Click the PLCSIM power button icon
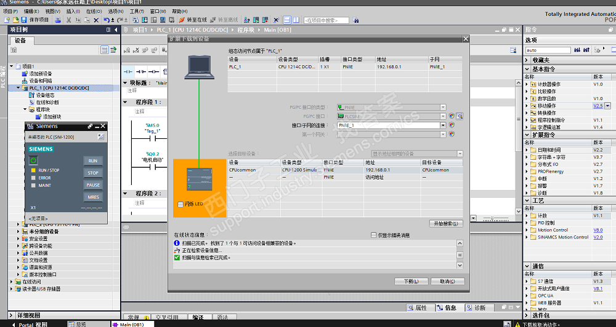 [x=33, y=160]
